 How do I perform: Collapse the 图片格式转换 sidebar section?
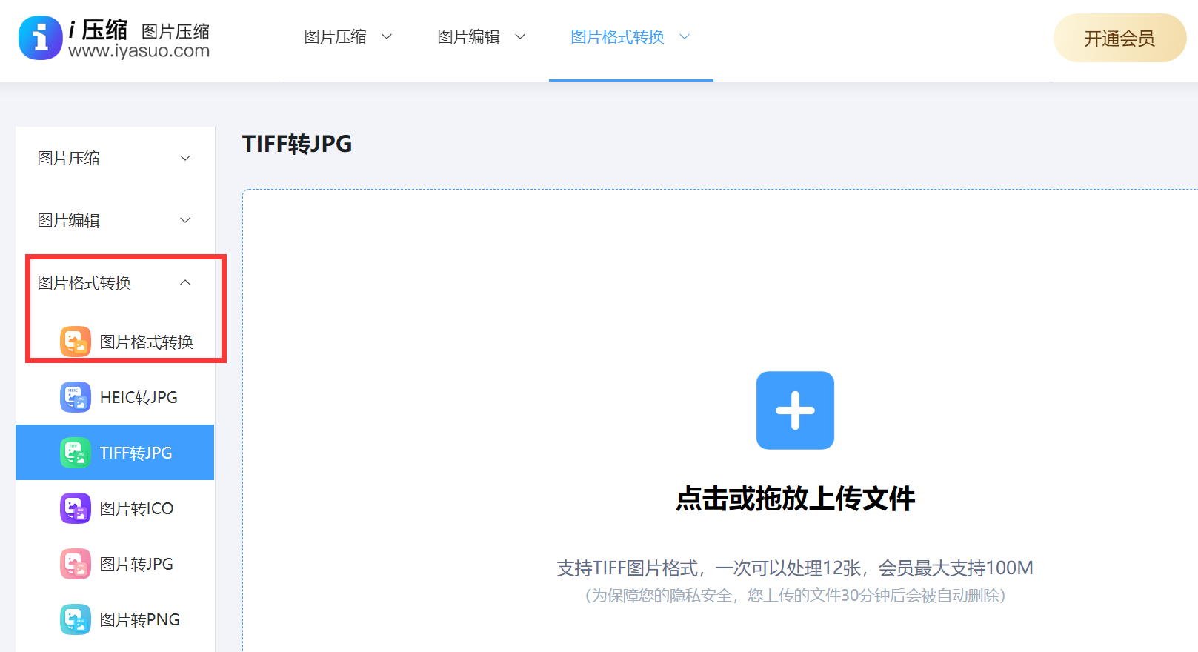coord(185,282)
